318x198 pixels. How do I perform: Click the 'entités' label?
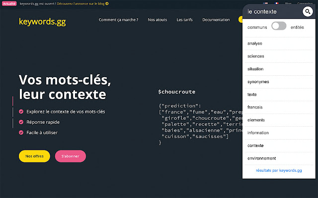click(x=297, y=27)
